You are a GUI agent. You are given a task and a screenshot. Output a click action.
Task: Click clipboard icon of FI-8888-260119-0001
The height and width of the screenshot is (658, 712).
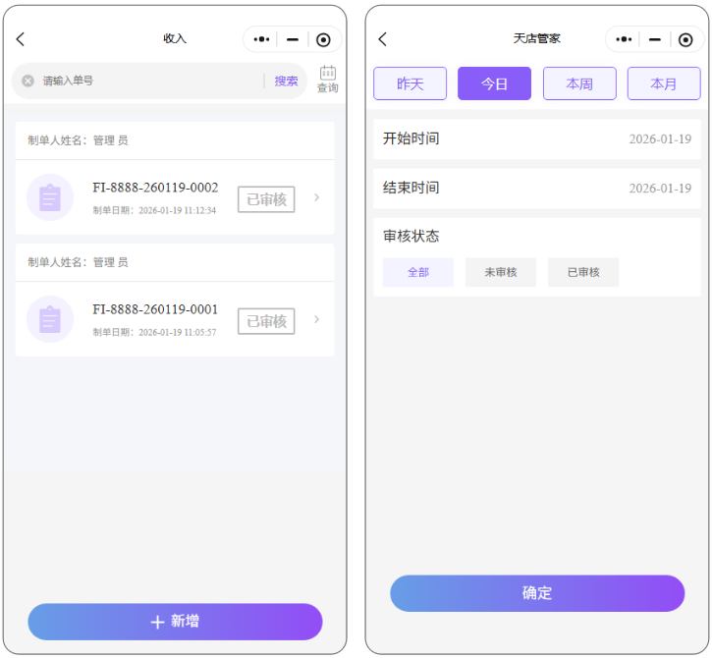(x=50, y=319)
